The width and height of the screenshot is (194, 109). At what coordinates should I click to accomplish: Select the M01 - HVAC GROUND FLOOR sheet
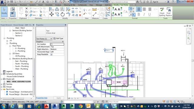(x=19, y=81)
